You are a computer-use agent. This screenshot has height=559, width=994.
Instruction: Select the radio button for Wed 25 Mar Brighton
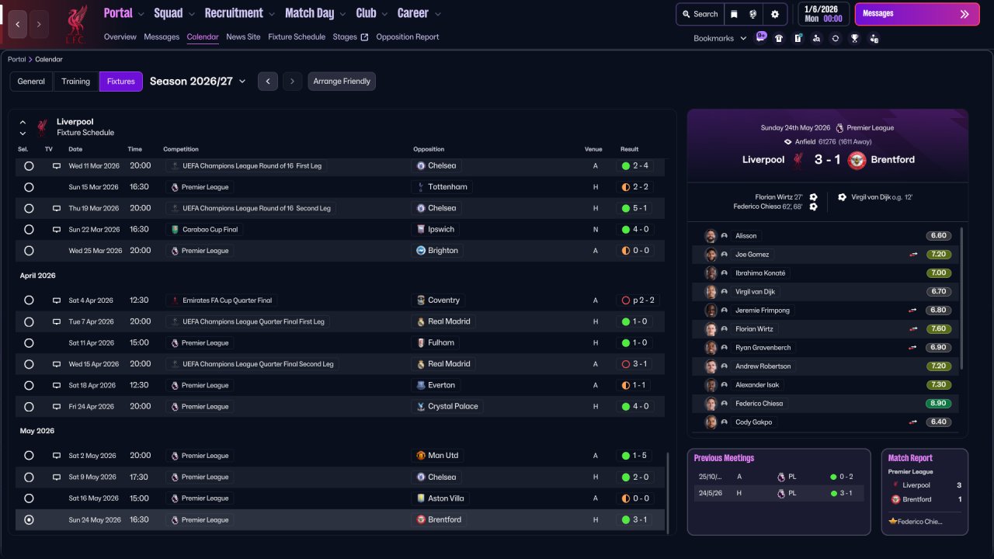[29, 251]
